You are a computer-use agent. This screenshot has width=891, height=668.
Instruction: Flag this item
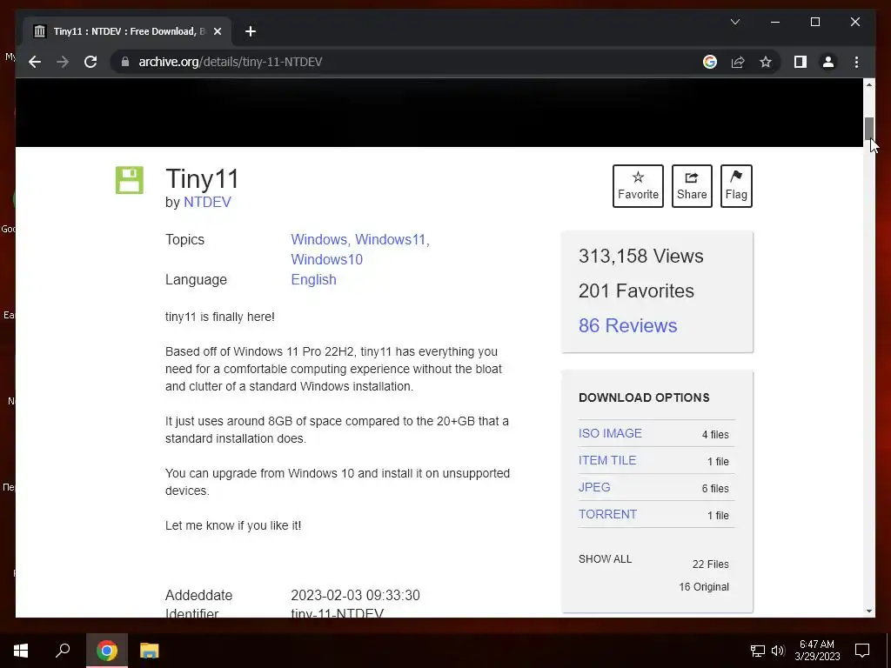pos(736,186)
